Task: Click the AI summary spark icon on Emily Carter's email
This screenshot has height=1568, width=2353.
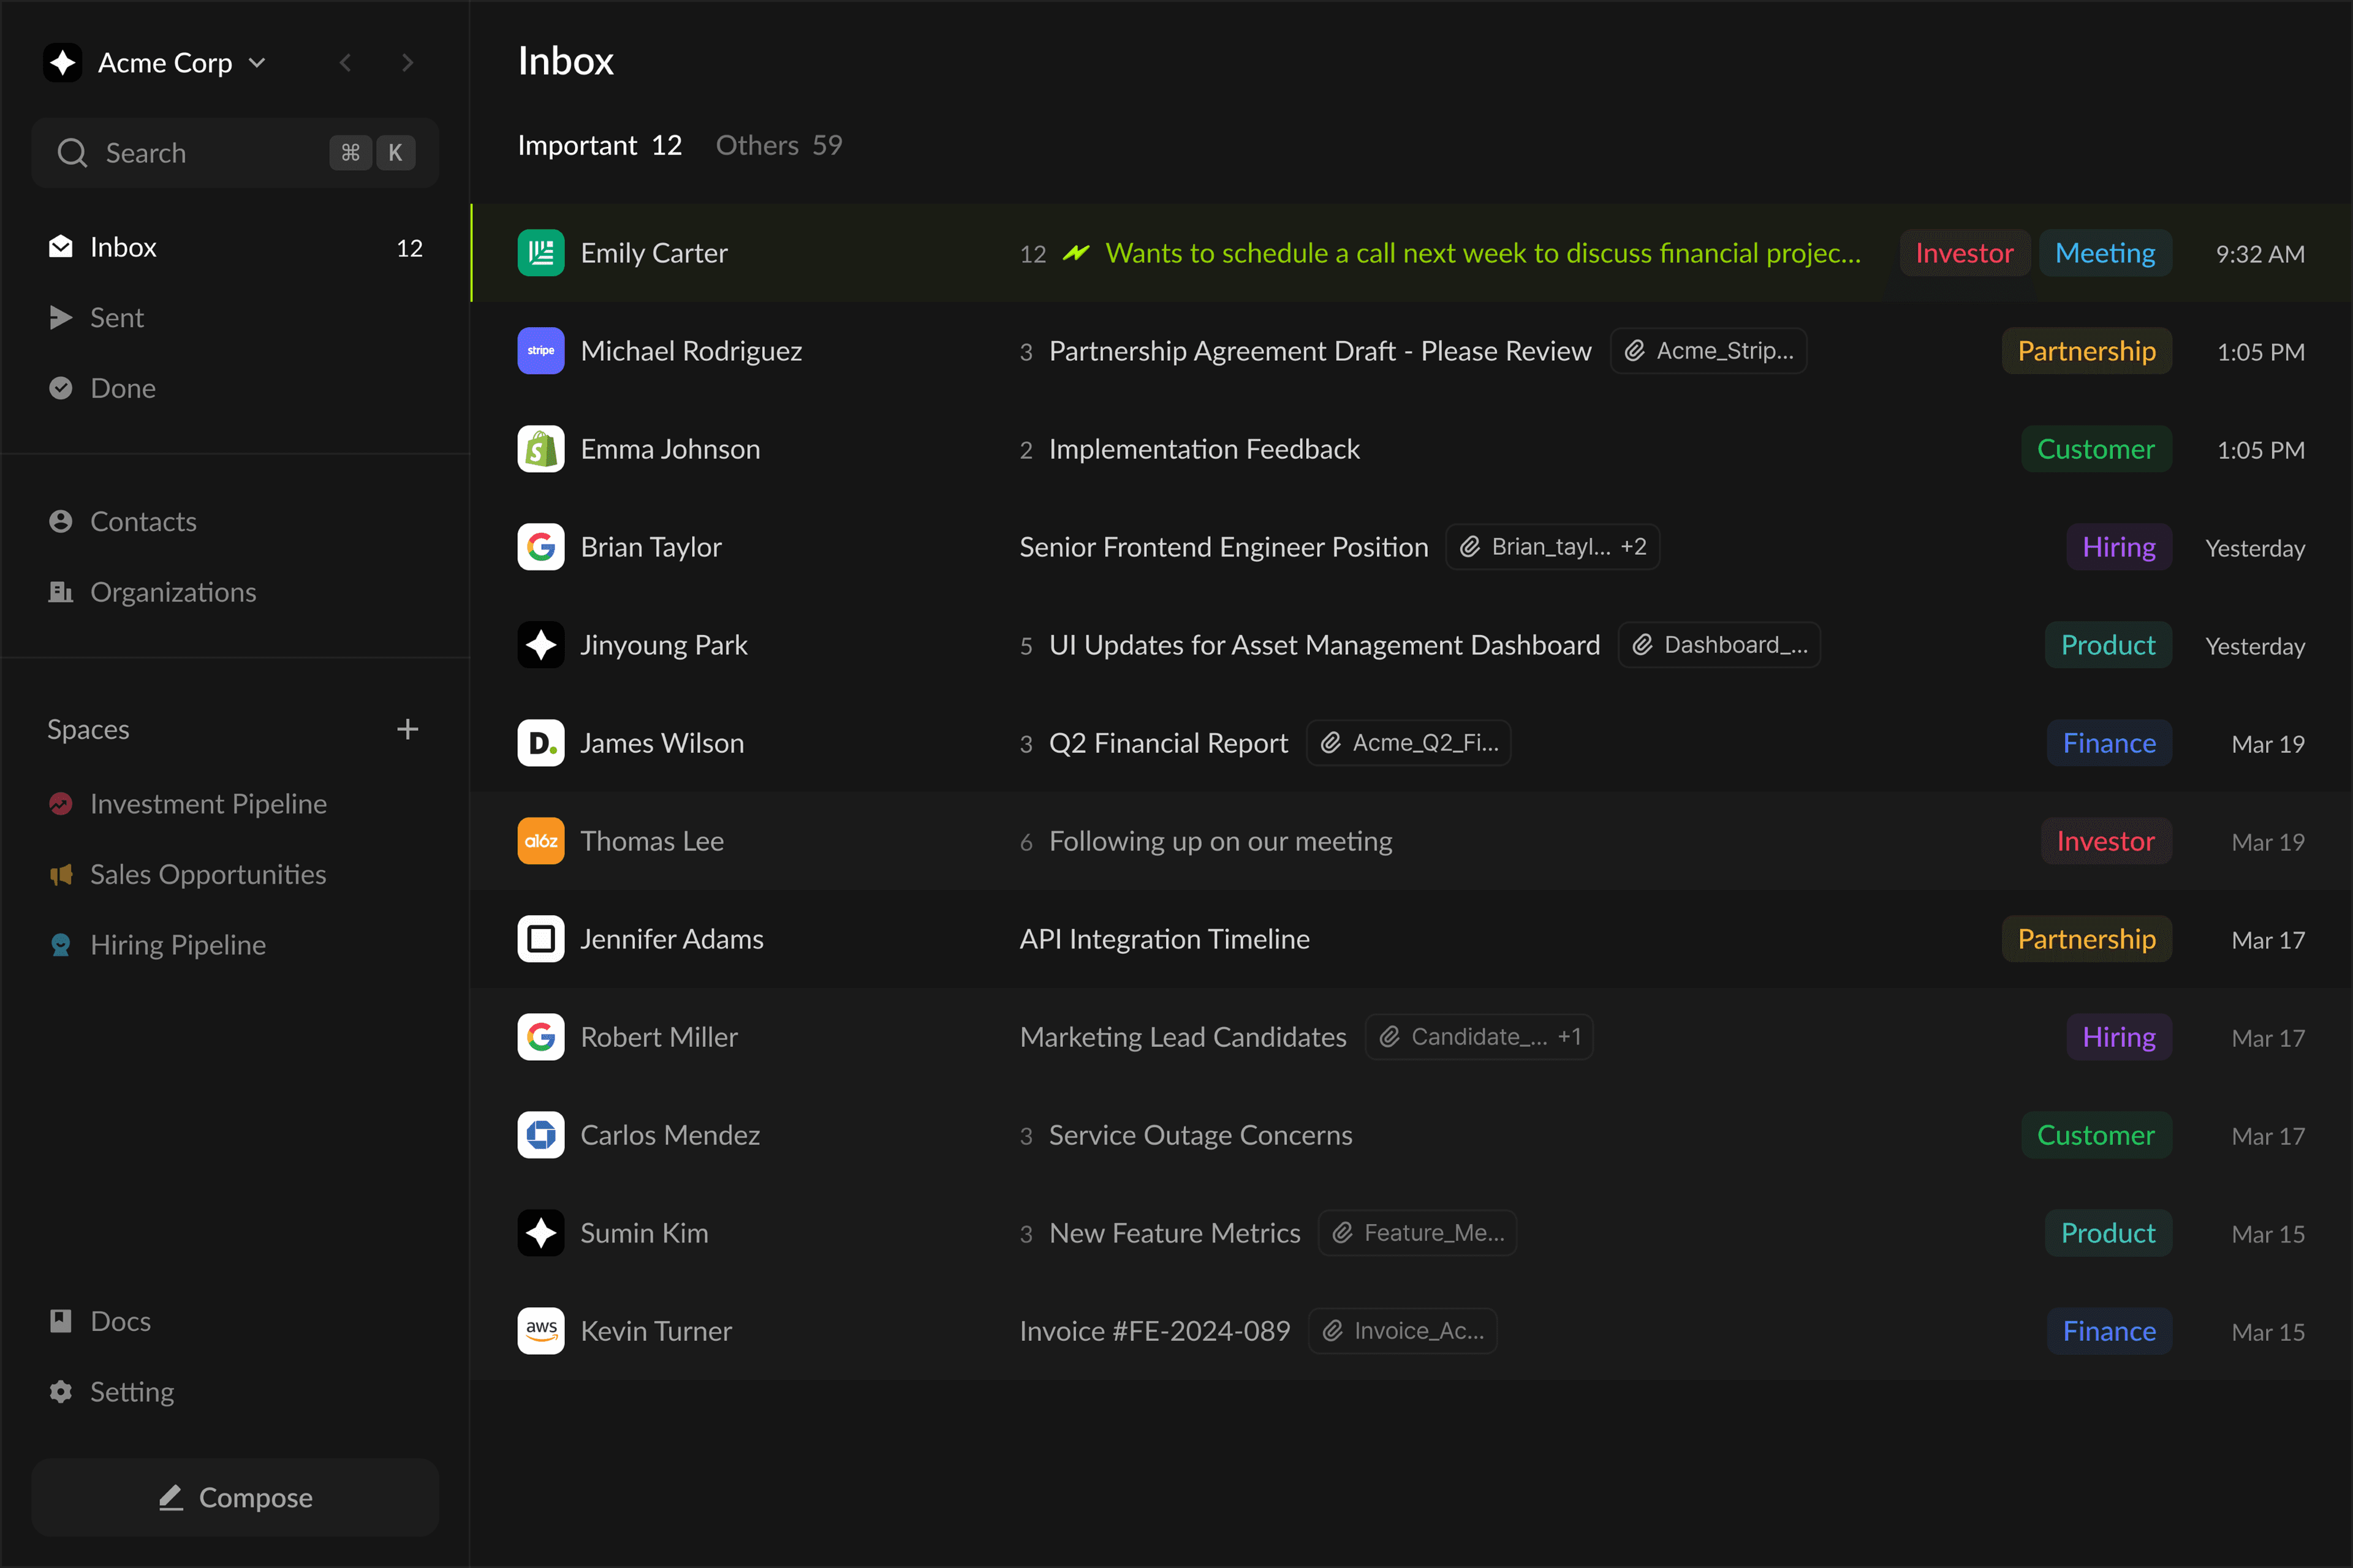Action: 1077,253
